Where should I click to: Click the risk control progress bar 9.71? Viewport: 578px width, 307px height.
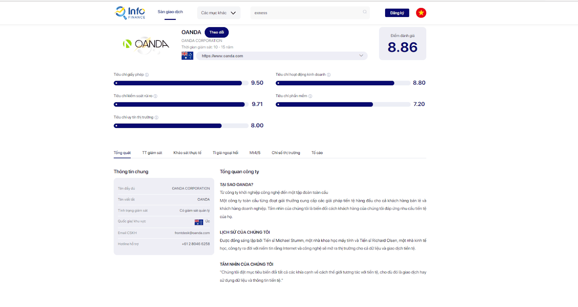(181, 105)
